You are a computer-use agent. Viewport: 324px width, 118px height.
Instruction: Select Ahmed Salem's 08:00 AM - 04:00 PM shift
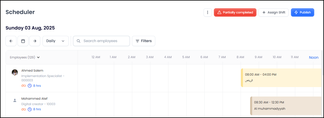(x=281, y=78)
